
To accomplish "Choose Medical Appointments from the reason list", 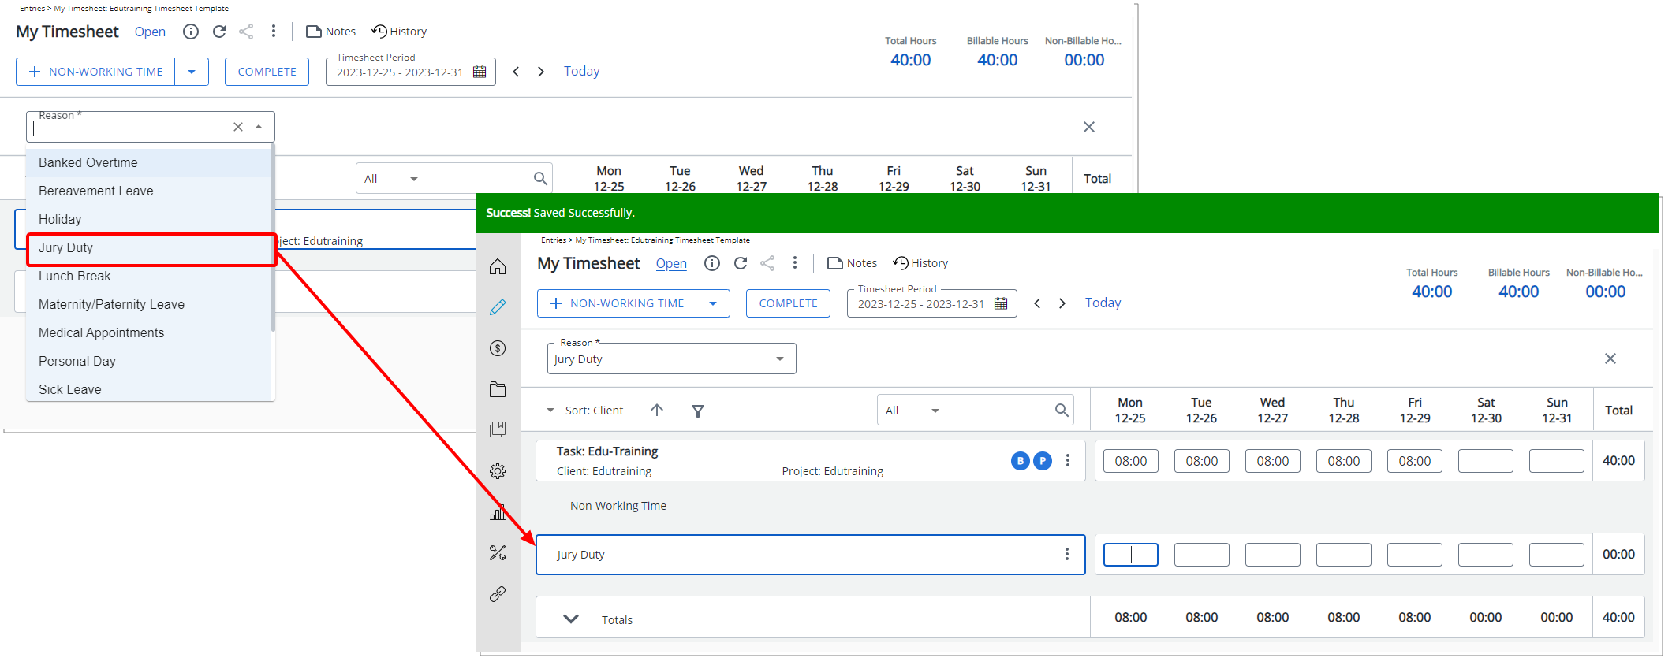I will (x=102, y=333).
